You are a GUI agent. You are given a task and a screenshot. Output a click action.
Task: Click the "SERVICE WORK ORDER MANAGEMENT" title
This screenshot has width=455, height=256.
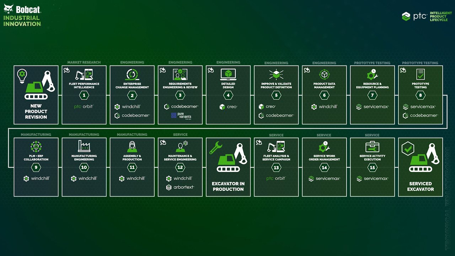[x=324, y=158]
